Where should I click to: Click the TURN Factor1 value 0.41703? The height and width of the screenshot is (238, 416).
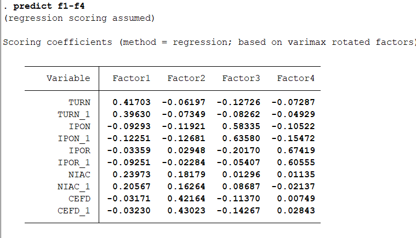point(132,102)
